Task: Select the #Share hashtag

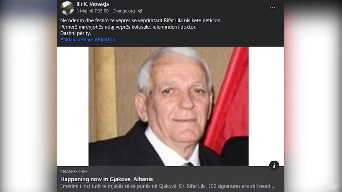Action: [x=85, y=40]
